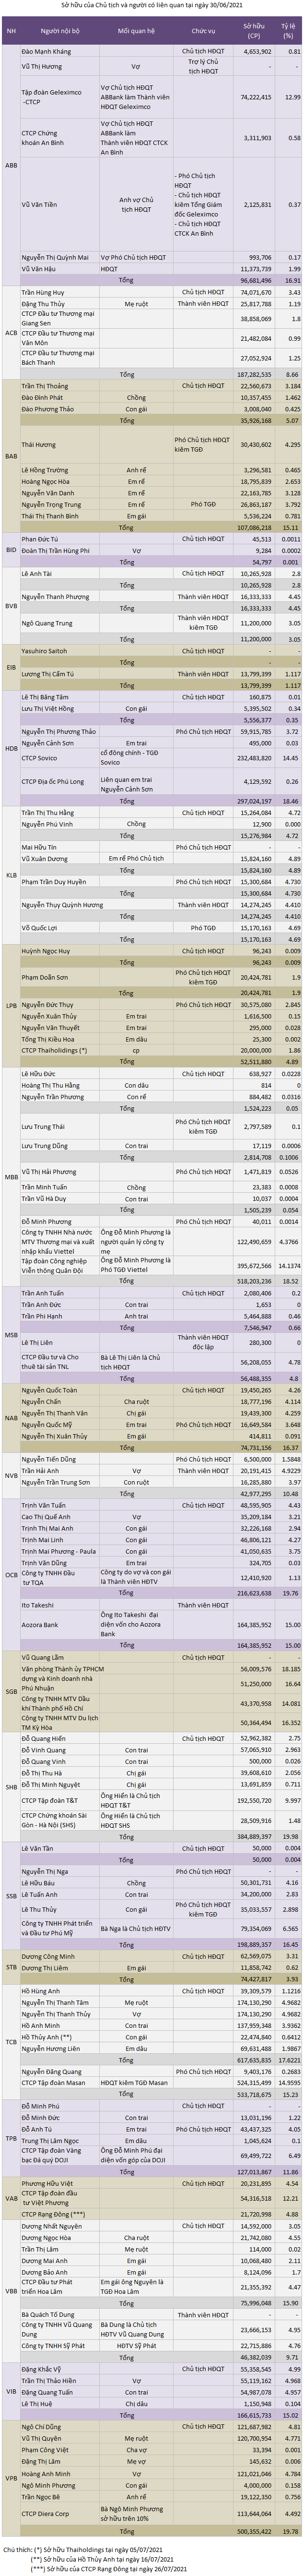
Task: Select the 'Đào Mạnh Kháng' owner cell
Action: tap(46, 51)
